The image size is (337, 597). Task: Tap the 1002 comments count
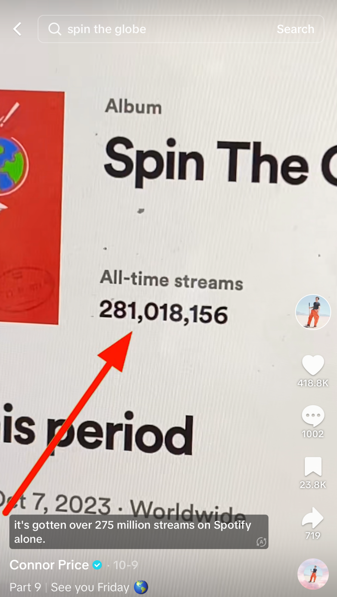click(313, 434)
